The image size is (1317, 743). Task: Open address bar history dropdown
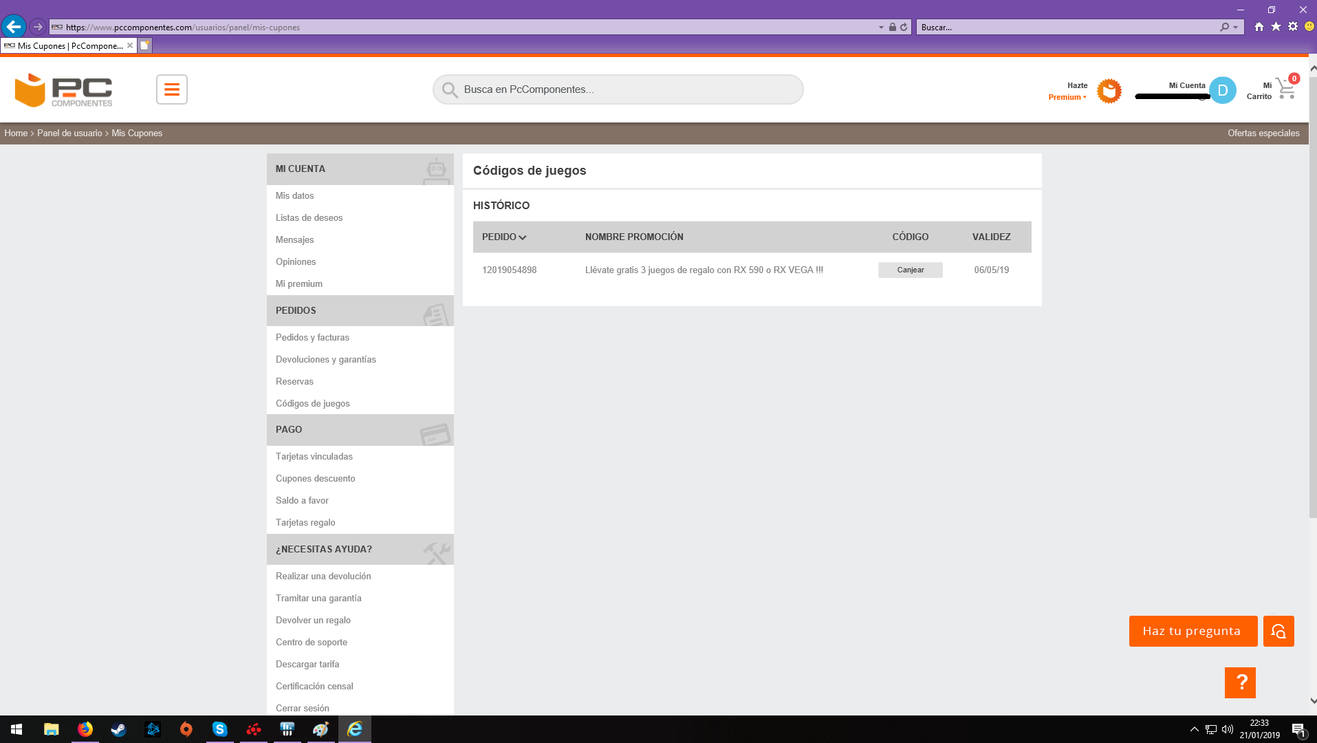[881, 28]
